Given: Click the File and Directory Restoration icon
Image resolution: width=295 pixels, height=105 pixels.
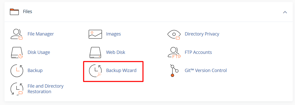Looking at the screenshot, I should click(x=17, y=89).
